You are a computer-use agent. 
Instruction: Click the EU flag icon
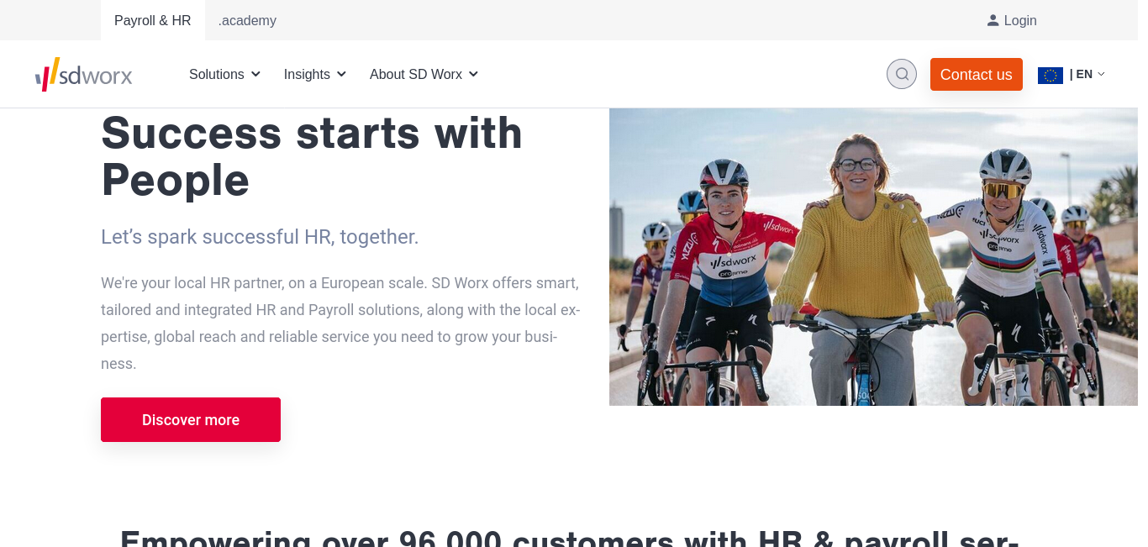1051,75
